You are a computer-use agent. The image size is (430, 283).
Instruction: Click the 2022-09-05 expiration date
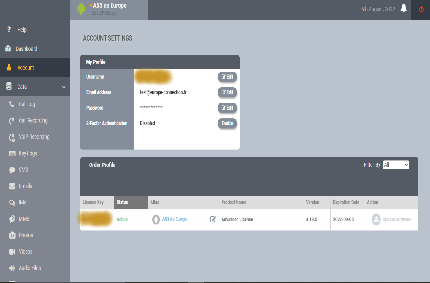pyautogui.click(x=343, y=219)
